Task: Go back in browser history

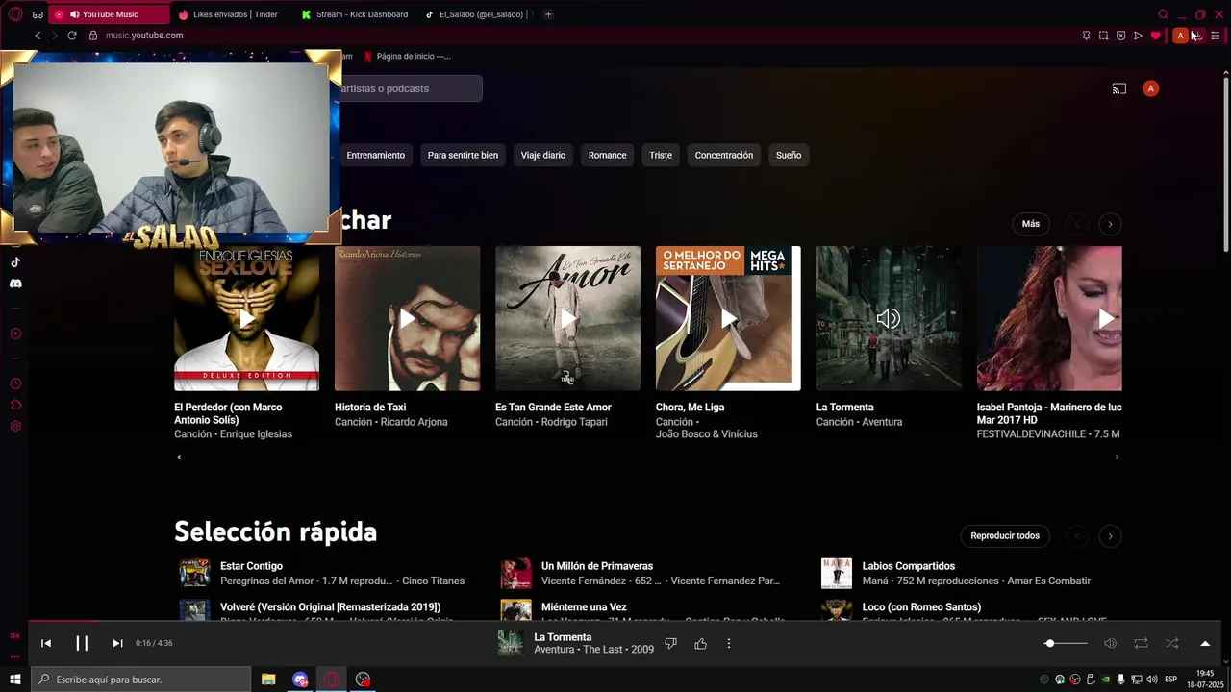Action: pos(38,36)
